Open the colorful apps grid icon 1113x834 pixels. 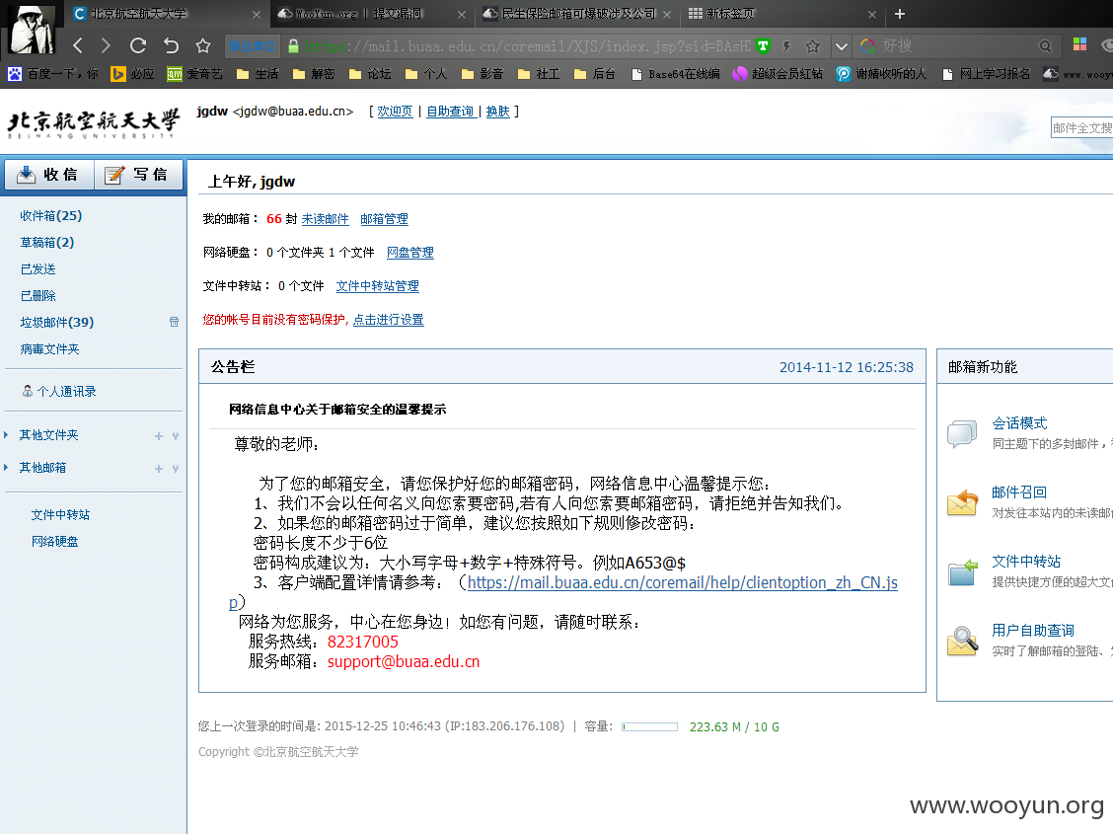coord(1079,44)
